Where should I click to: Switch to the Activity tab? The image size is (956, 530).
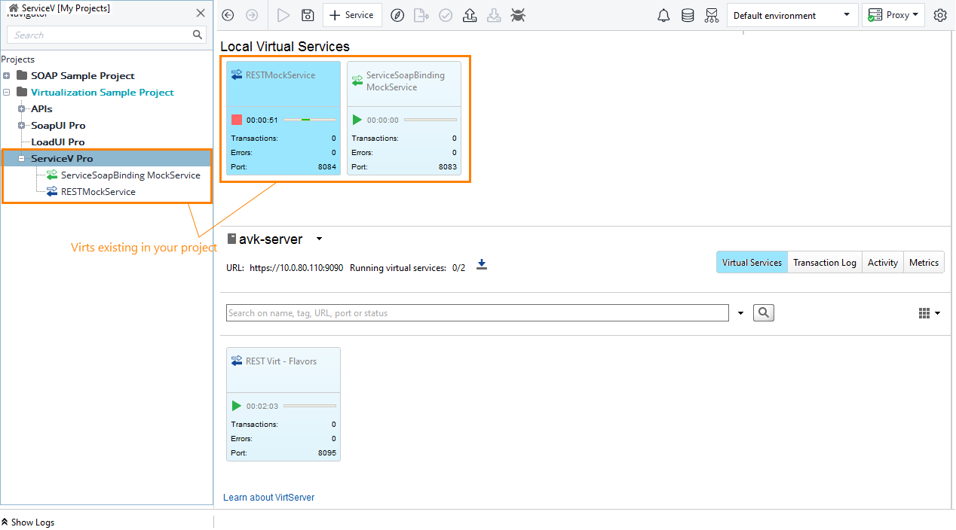(882, 263)
